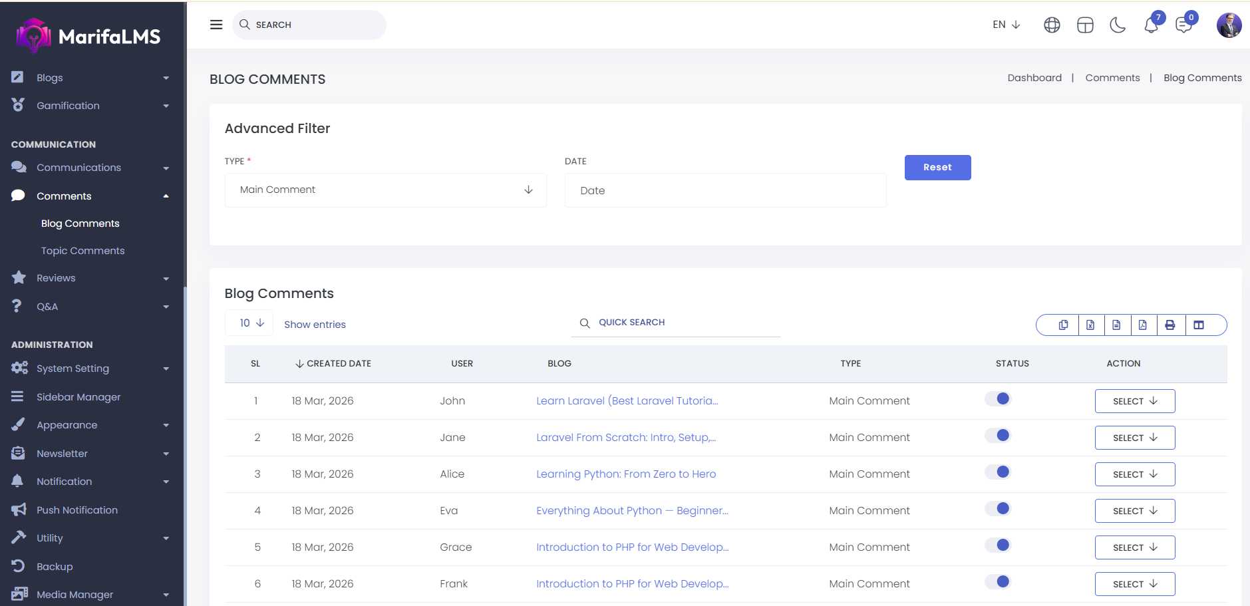Toggle status for John's comment
The width and height of the screenshot is (1250, 606).
click(998, 399)
